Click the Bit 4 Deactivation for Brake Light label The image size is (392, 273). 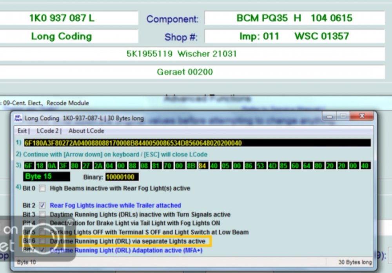coord(135,223)
